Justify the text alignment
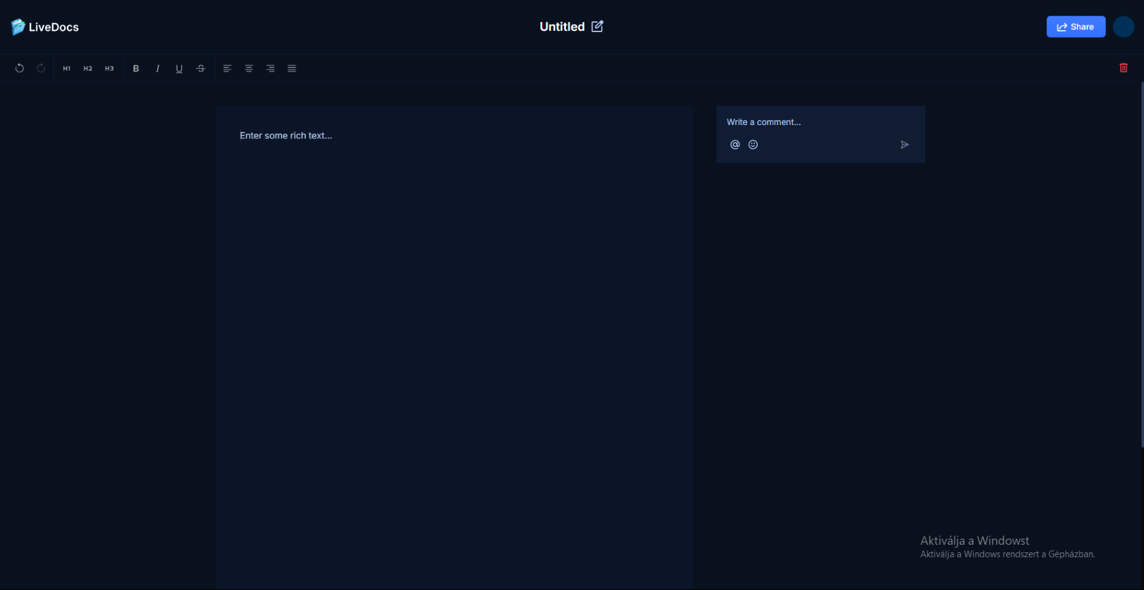Image resolution: width=1144 pixels, height=590 pixels. 292,68
